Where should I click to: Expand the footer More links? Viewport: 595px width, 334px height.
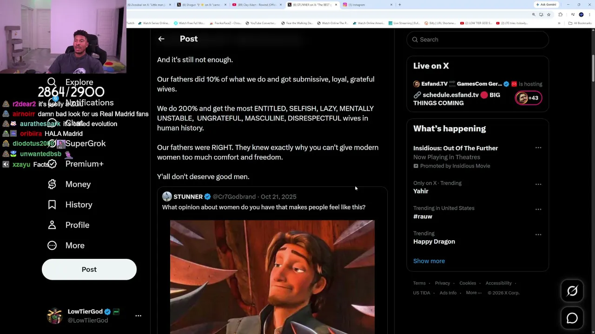[474, 293]
